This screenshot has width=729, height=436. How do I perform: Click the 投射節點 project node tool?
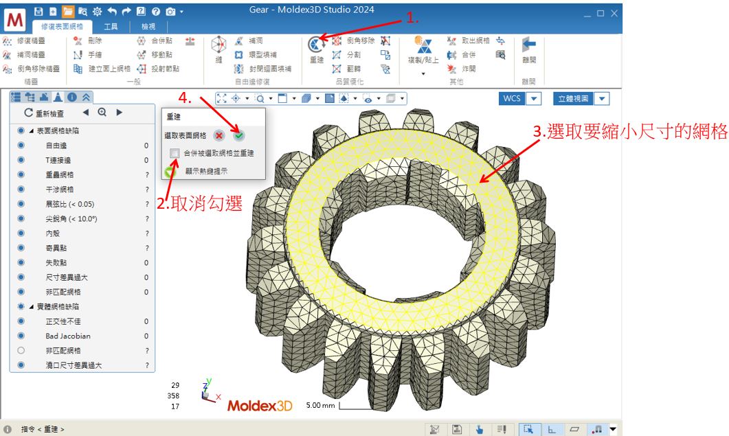click(159, 69)
